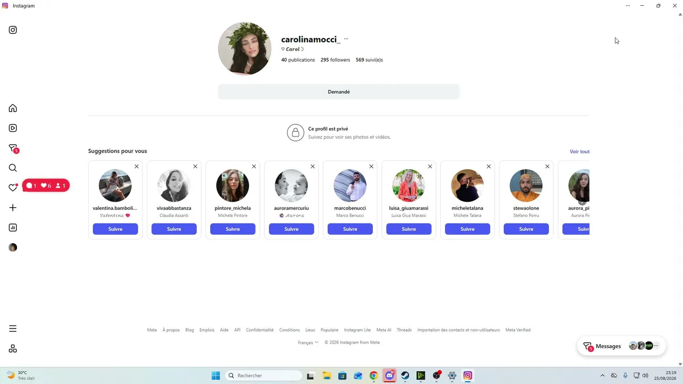Click the 295 followers count
The width and height of the screenshot is (683, 384).
335,60
